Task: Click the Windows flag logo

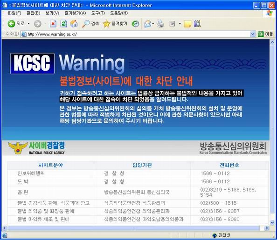Action: tap(270, 13)
